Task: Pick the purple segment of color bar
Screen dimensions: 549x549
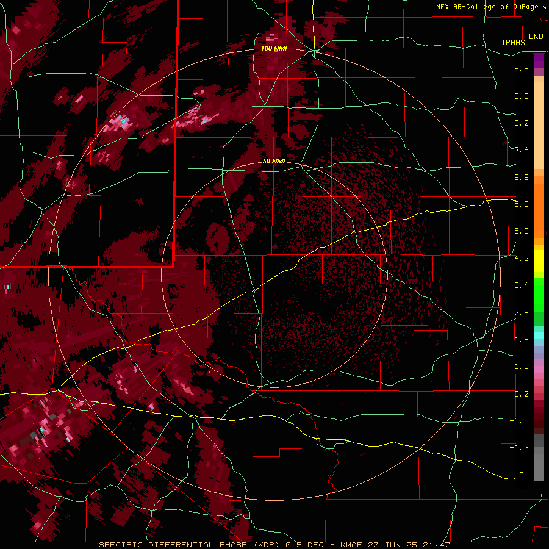Action: [539, 61]
